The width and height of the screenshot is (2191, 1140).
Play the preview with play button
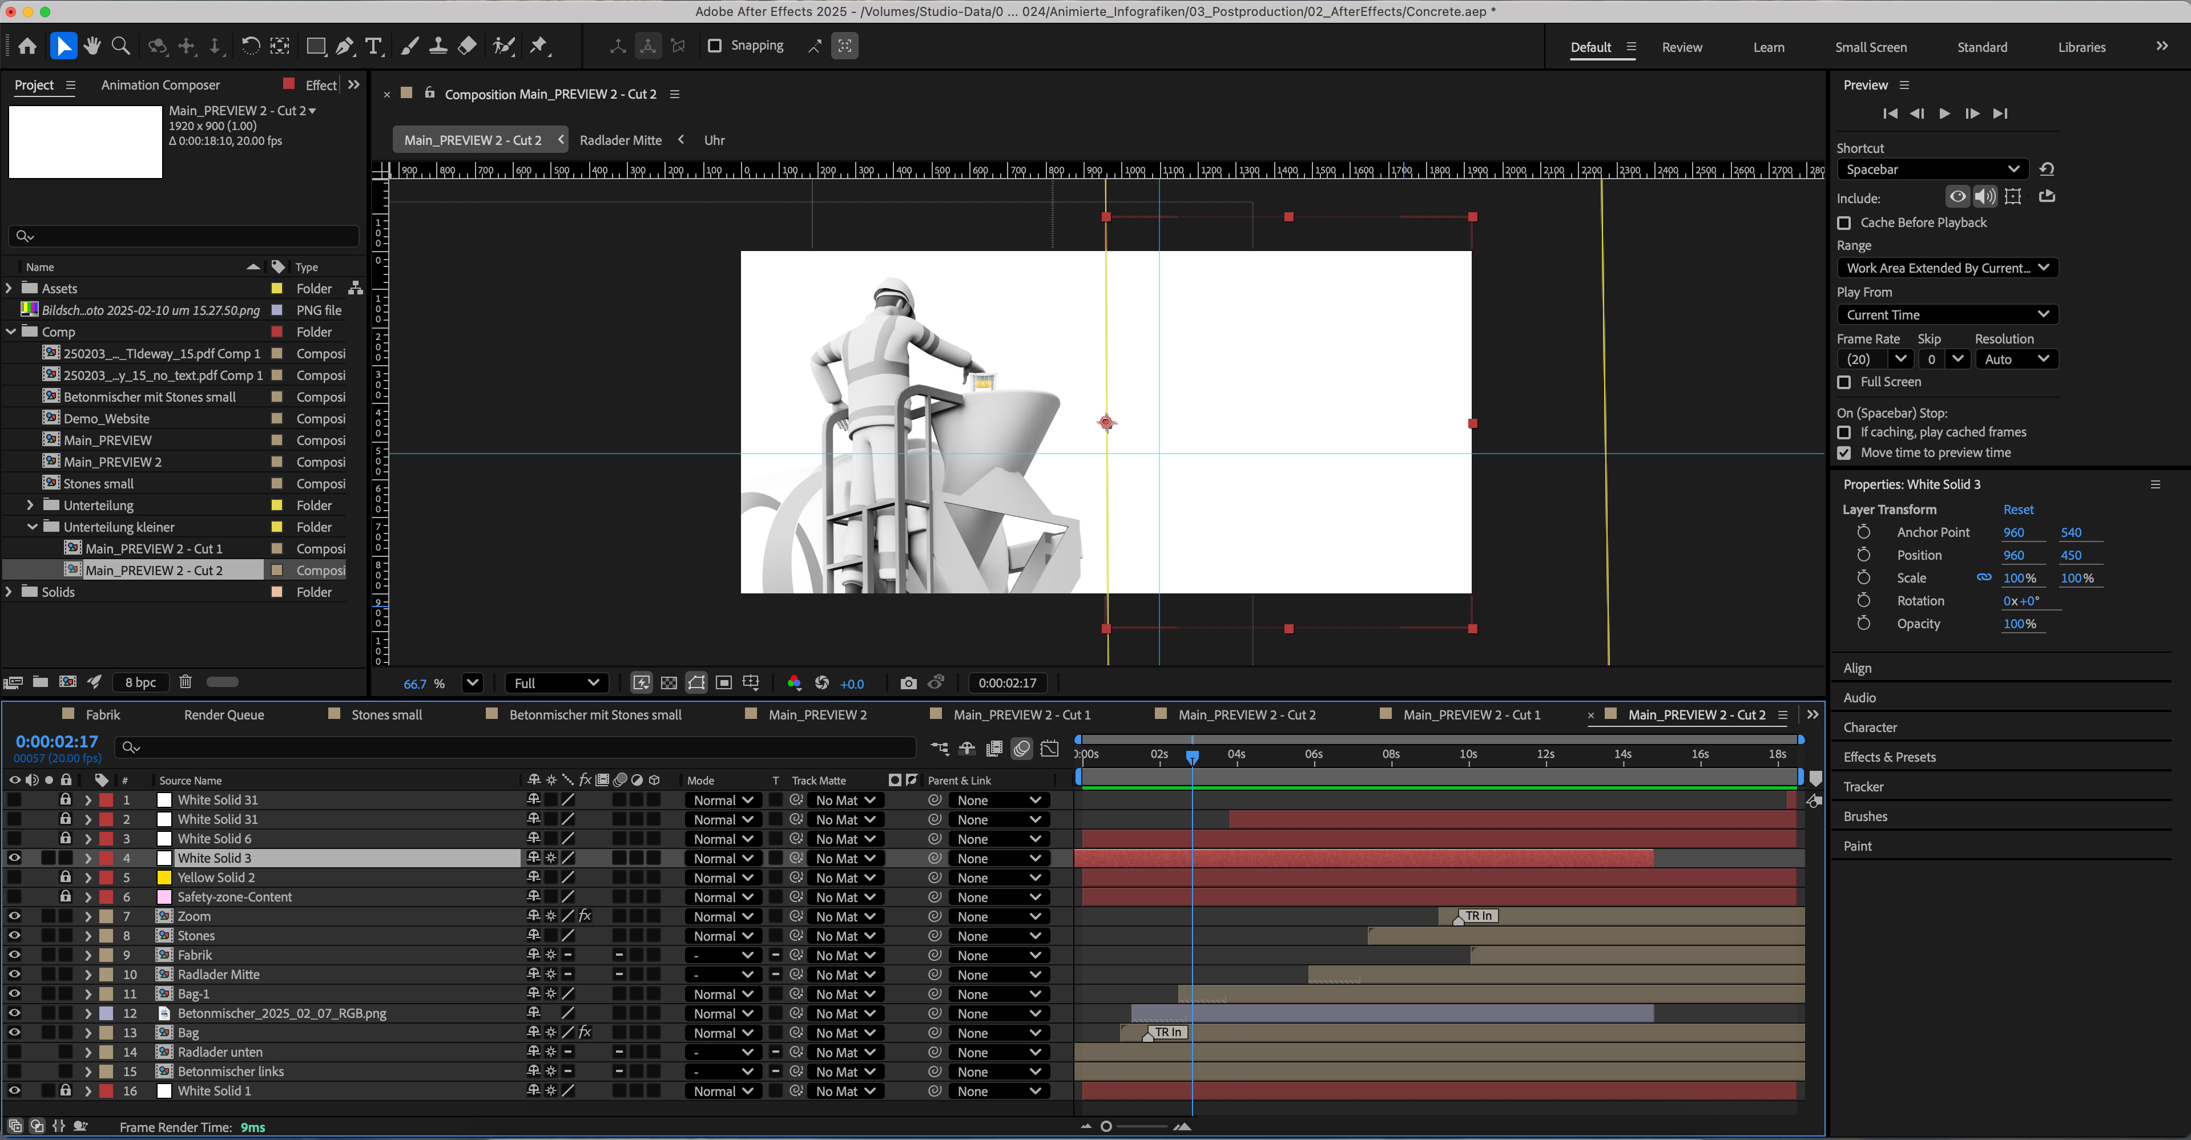(1943, 113)
